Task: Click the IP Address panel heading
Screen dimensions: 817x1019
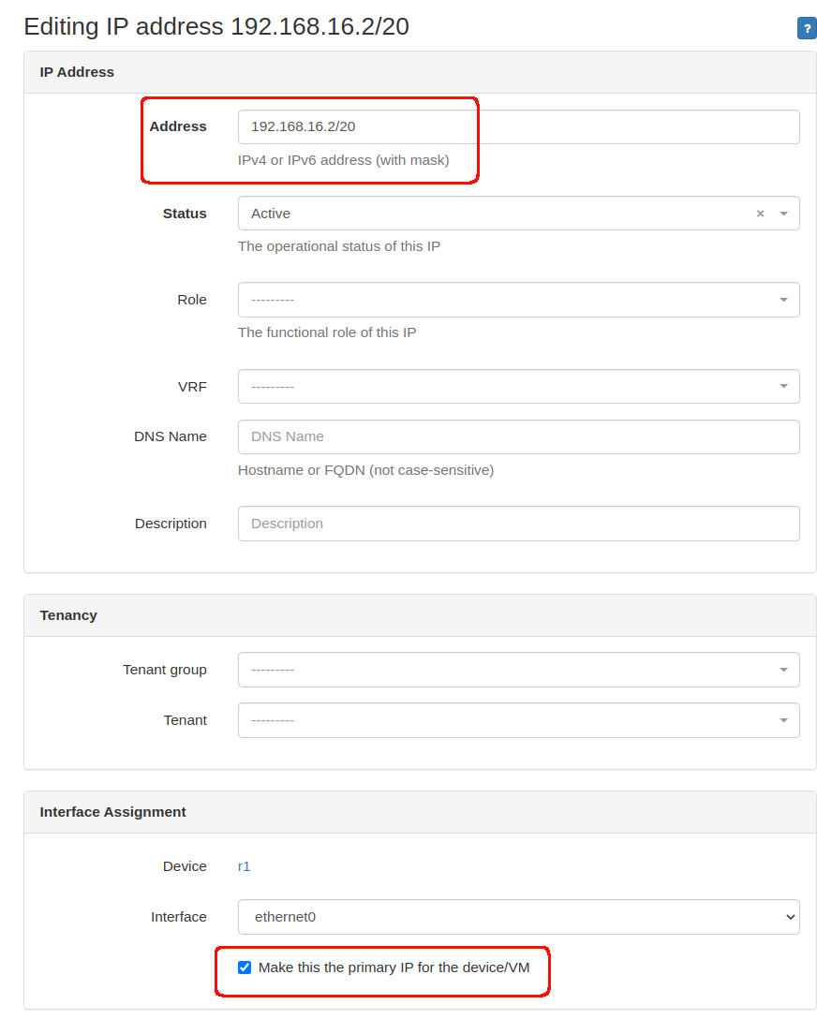Action: click(77, 72)
